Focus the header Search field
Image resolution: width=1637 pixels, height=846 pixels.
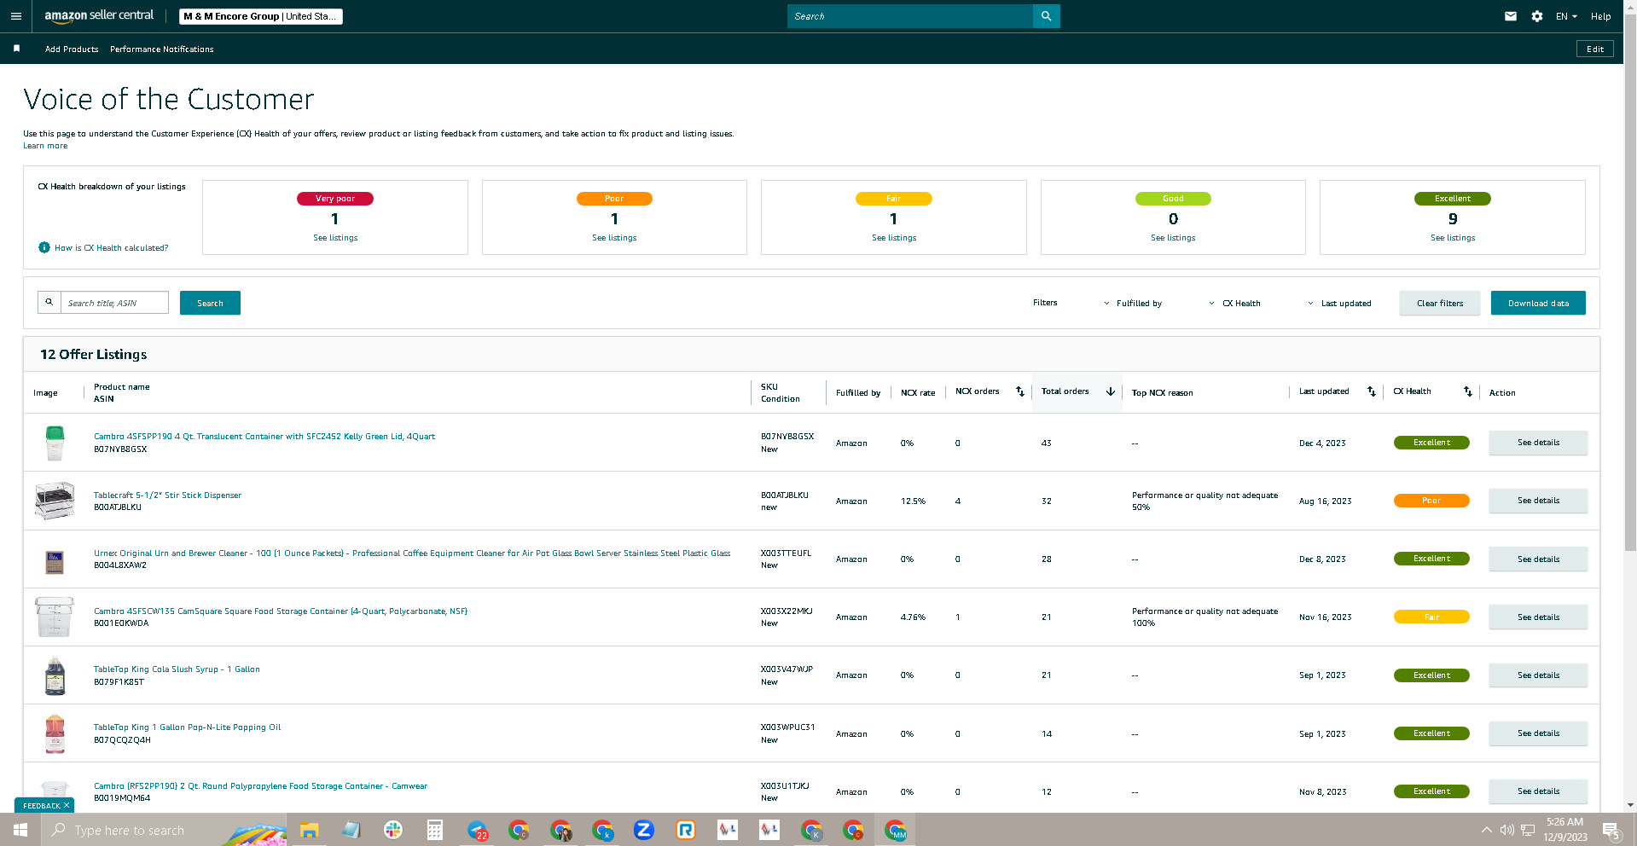[x=910, y=16]
